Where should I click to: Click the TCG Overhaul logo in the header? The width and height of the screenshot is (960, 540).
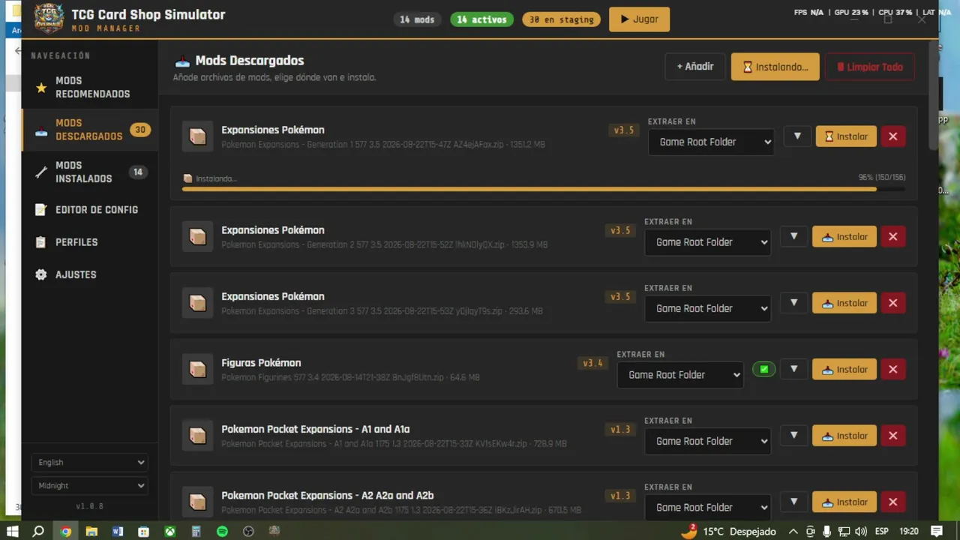(49, 19)
